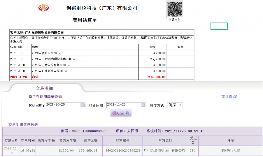
Task: Click the account balance 152,469.46 cell
Action: (x=91, y=151)
